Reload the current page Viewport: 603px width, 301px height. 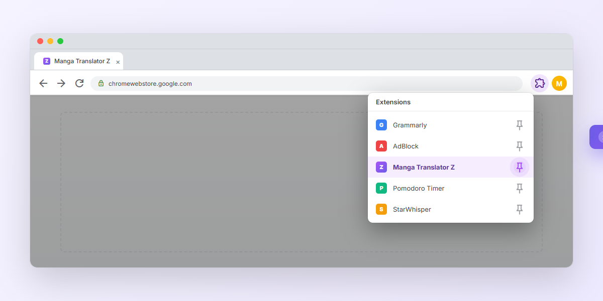point(79,83)
